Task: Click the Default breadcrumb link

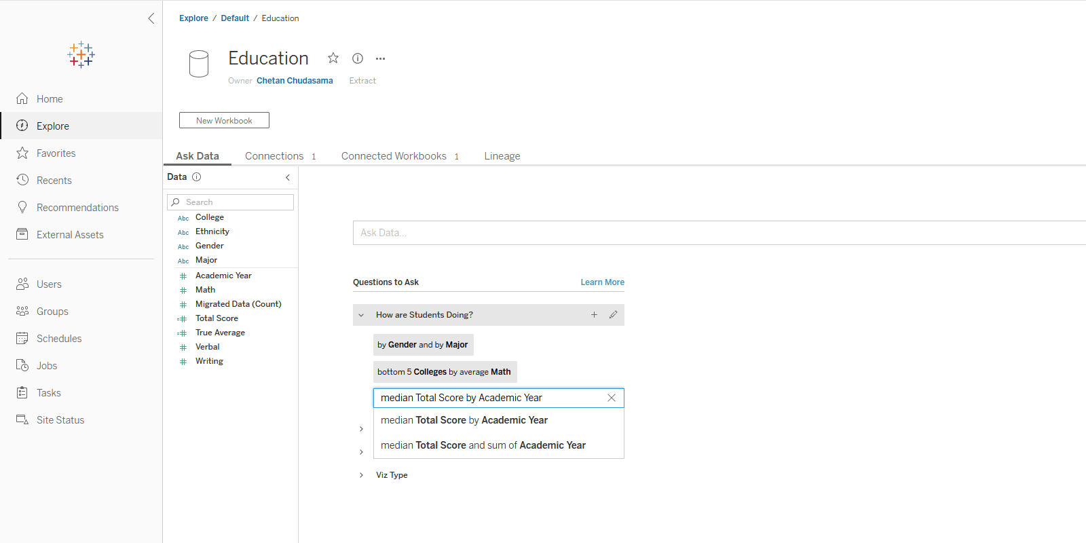Action: coord(235,18)
